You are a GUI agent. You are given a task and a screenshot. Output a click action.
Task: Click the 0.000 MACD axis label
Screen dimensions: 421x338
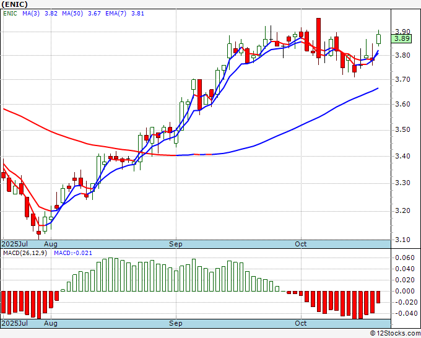[x=405, y=291]
